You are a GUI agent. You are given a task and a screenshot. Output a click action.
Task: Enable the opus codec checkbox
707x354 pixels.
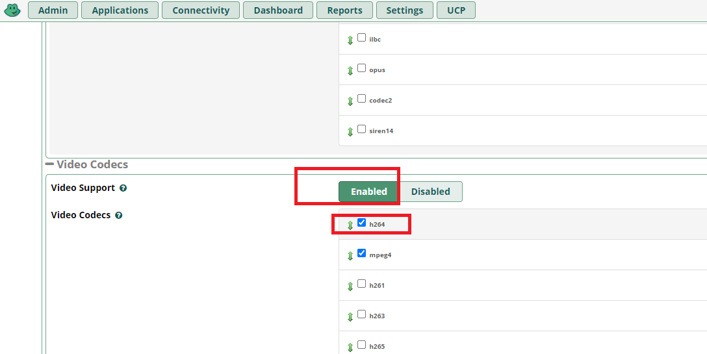361,68
